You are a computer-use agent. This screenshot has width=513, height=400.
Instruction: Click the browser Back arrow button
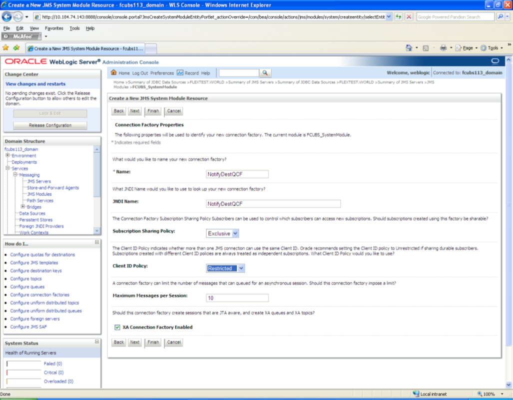point(6,16)
